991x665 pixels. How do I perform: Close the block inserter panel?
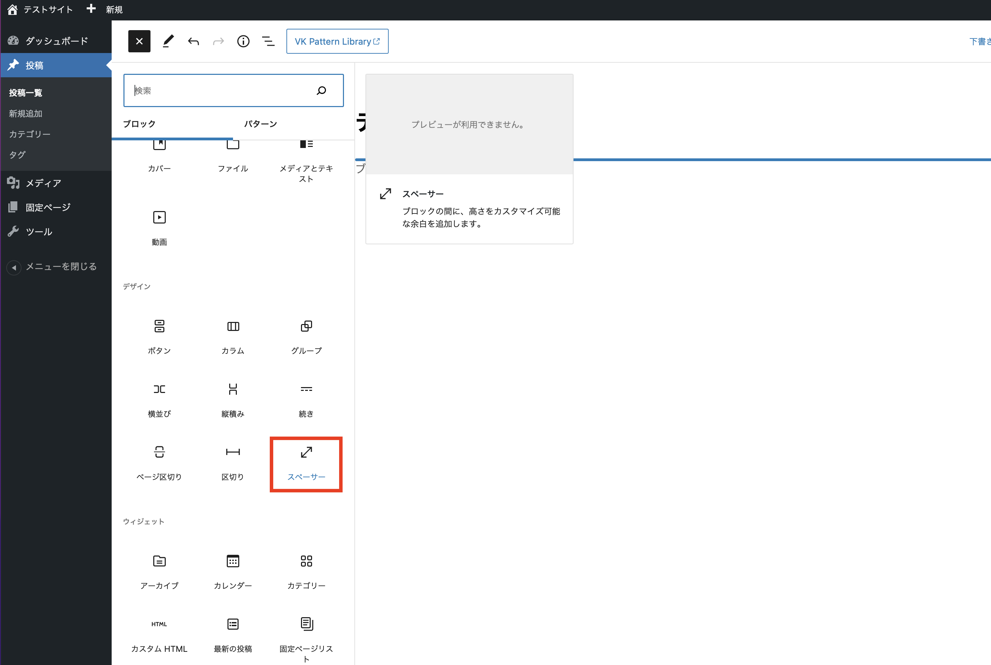click(x=139, y=41)
